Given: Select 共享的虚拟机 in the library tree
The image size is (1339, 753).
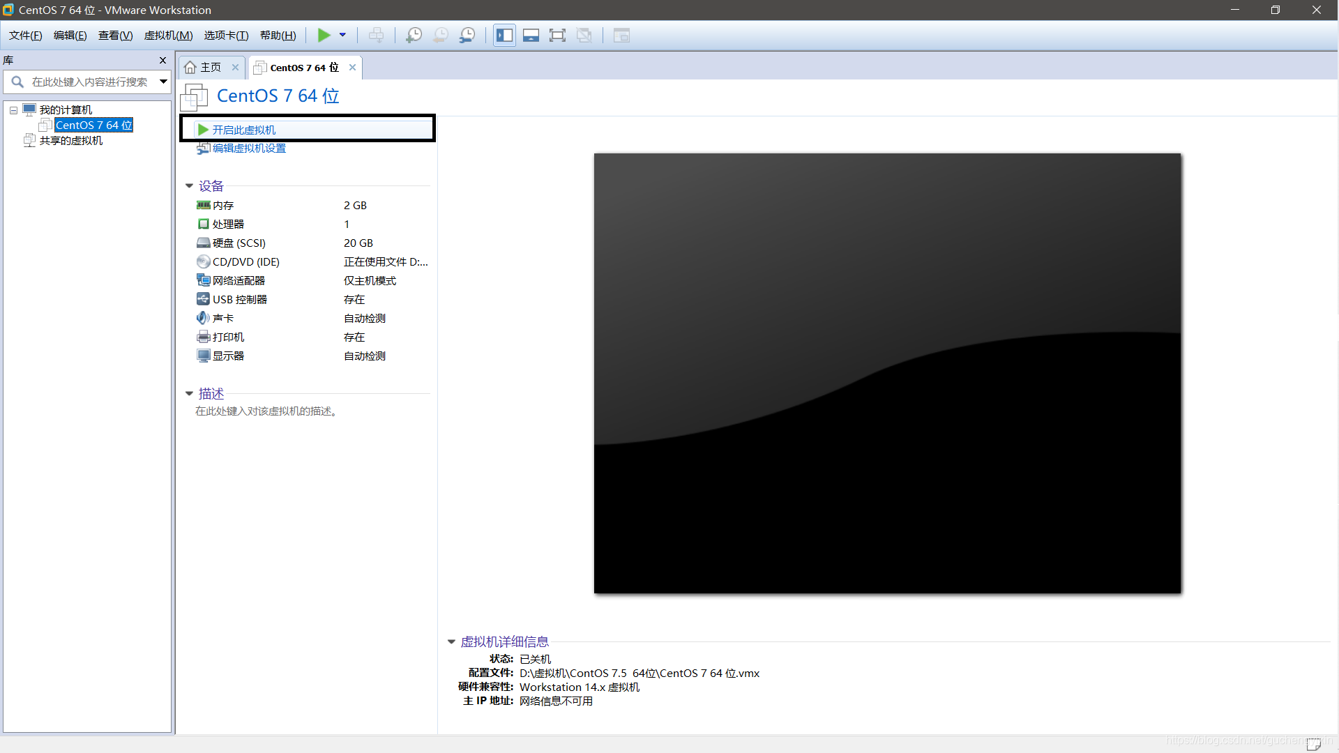Looking at the screenshot, I should point(71,141).
